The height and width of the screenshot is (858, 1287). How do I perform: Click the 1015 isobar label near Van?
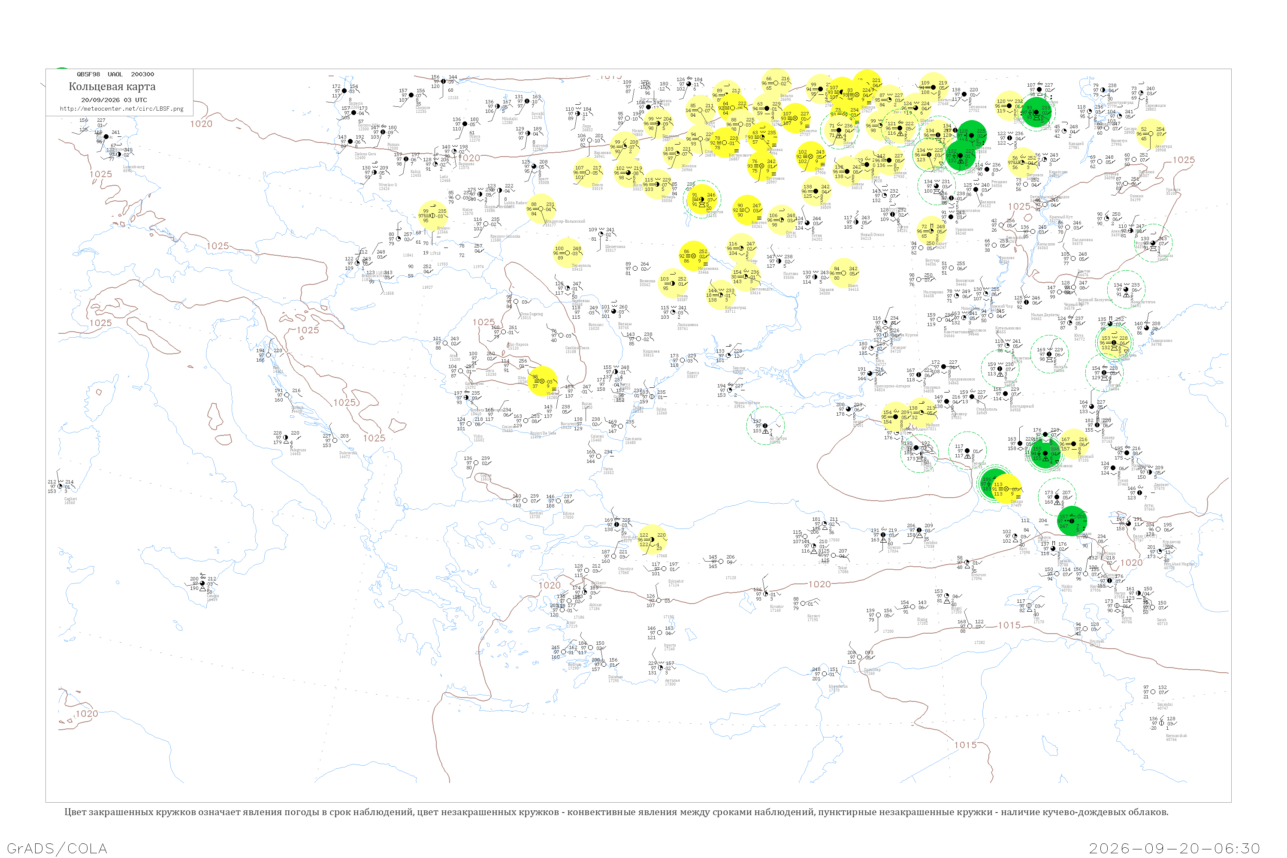[1009, 625]
